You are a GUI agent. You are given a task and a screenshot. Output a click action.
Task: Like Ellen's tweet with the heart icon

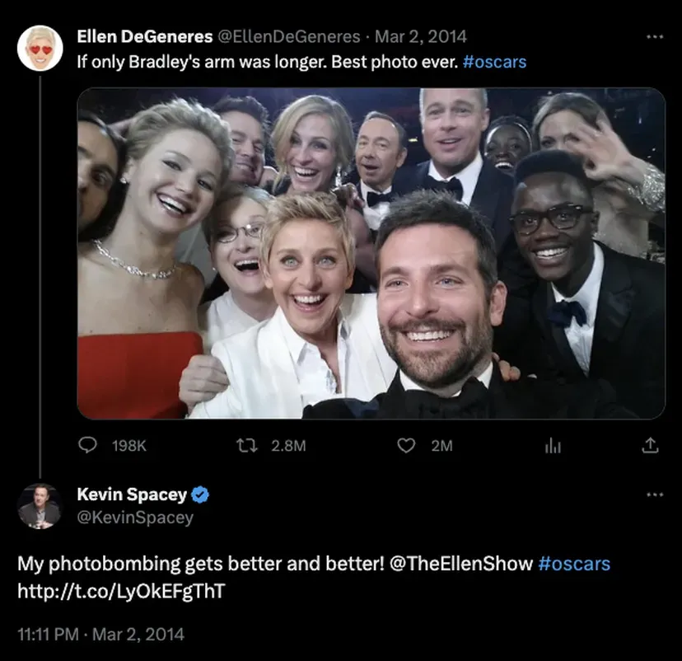click(x=405, y=445)
